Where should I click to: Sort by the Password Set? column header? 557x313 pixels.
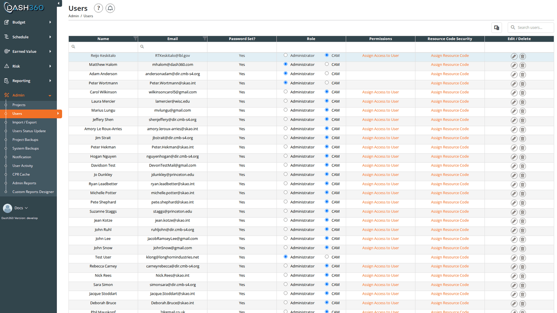click(242, 39)
